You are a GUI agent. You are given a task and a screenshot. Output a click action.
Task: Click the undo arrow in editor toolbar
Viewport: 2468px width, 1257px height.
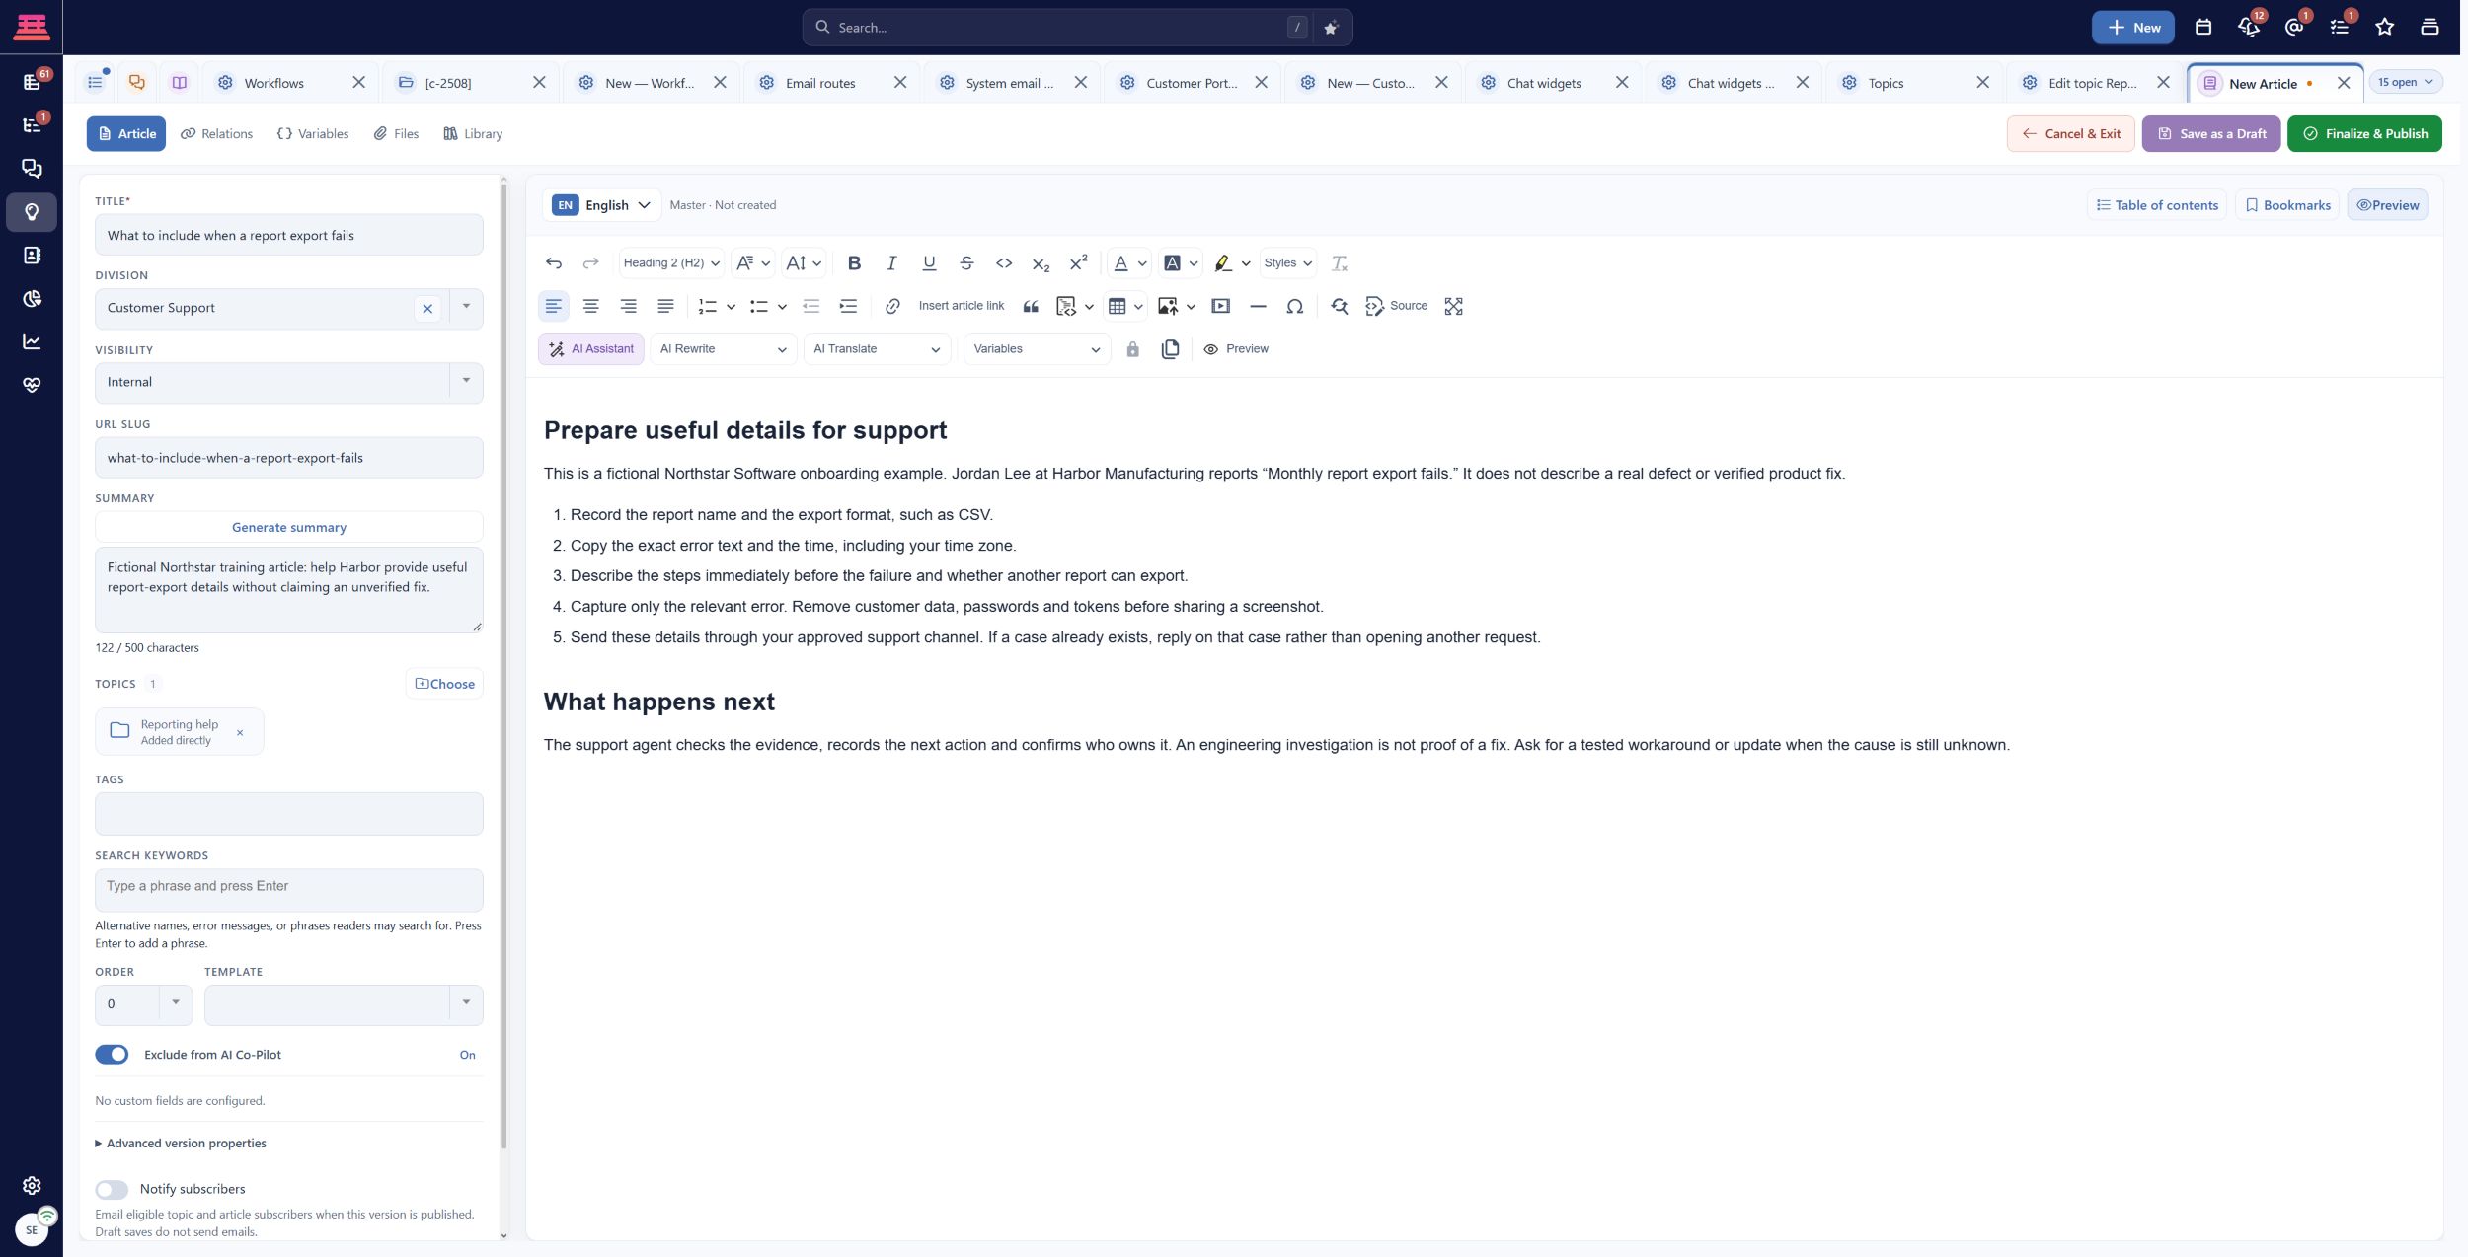coord(554,263)
